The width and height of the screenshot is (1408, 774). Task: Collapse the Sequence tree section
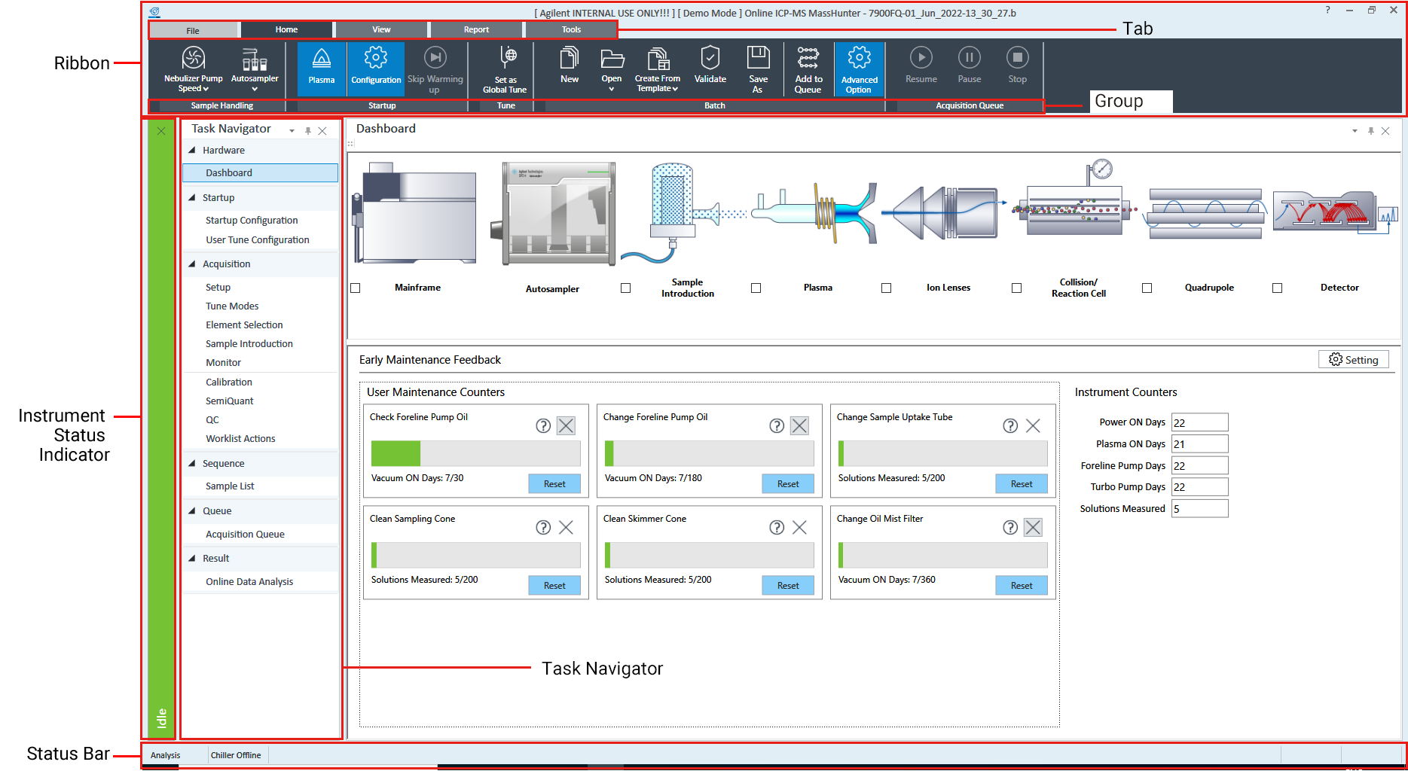[192, 464]
